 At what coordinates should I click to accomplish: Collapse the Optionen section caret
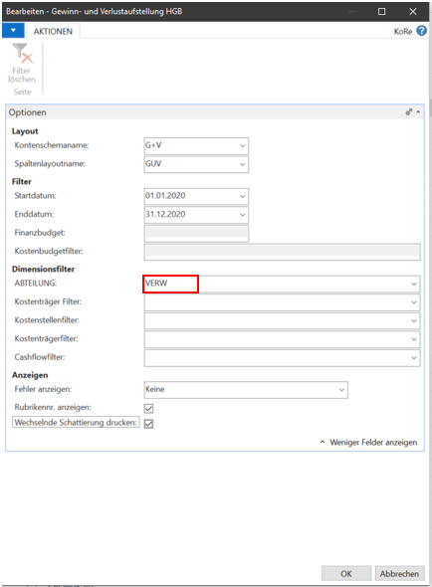pos(418,112)
